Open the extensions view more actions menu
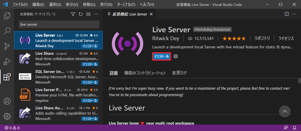Image resolution: width=301 pixels, height=131 pixels. click(96, 14)
